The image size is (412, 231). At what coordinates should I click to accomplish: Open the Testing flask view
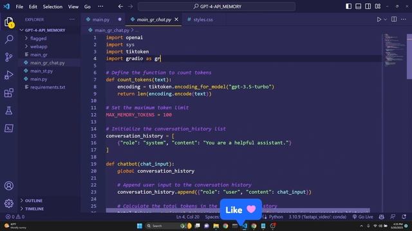[x=9, y=110]
